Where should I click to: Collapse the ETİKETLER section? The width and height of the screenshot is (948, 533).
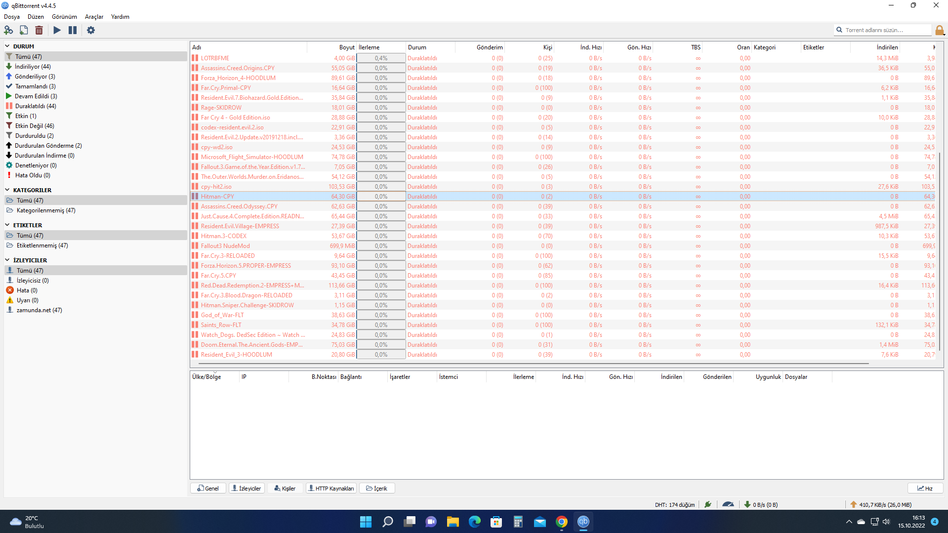coord(7,225)
